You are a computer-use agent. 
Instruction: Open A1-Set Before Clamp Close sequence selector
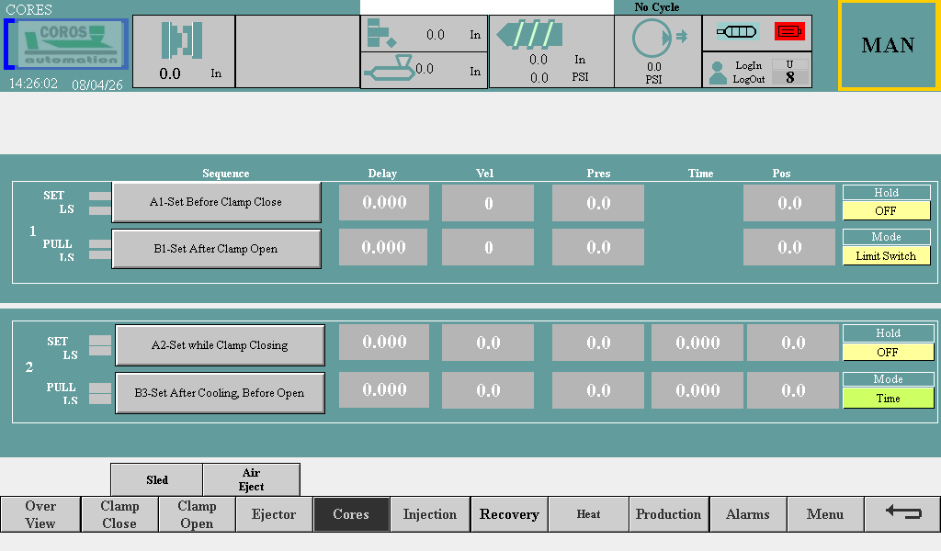216,202
